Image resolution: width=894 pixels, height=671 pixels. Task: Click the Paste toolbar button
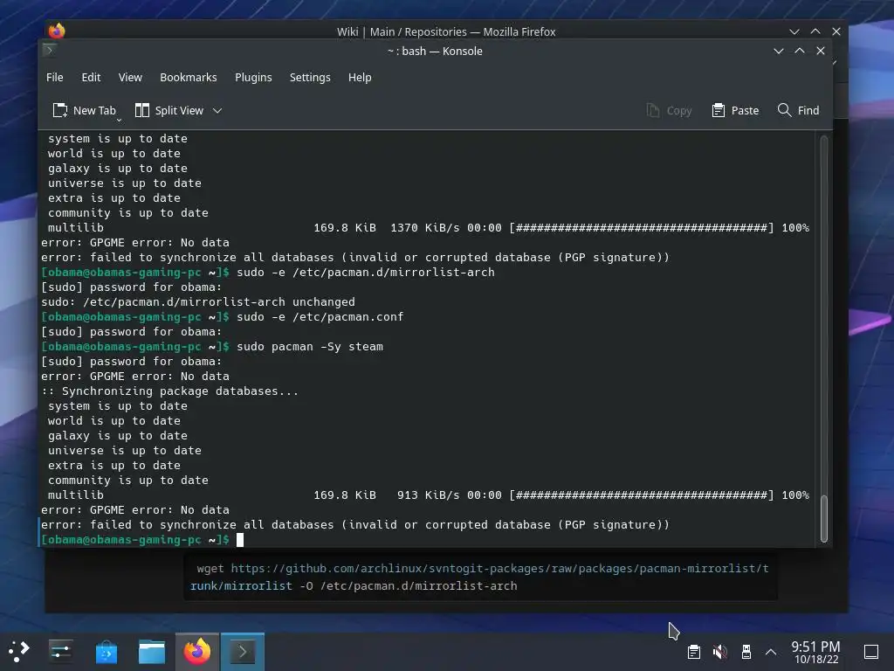(x=735, y=110)
